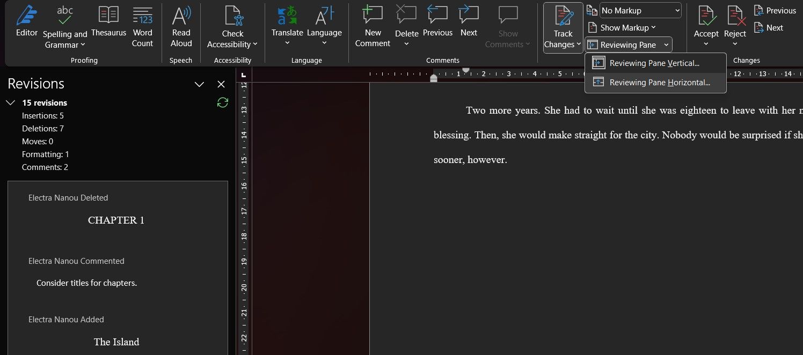Open the No Markup display dropdown
803x355 pixels.
coord(640,10)
